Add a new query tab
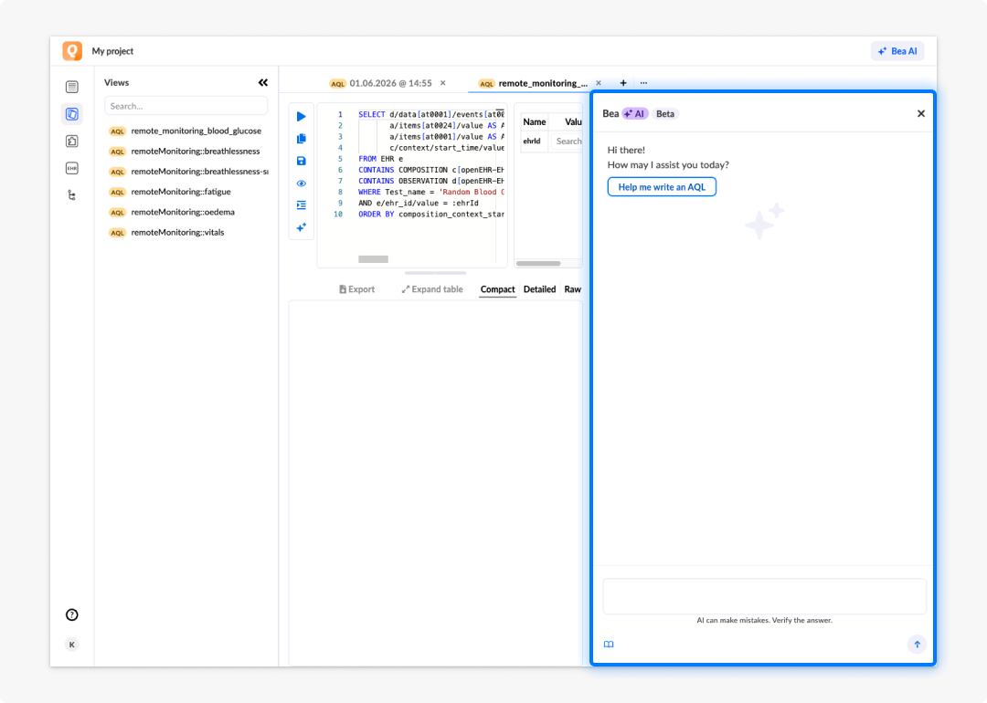The height and width of the screenshot is (703, 987). pos(623,83)
